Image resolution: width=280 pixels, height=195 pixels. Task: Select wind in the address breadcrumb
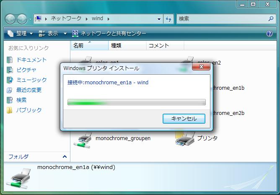[97, 18]
